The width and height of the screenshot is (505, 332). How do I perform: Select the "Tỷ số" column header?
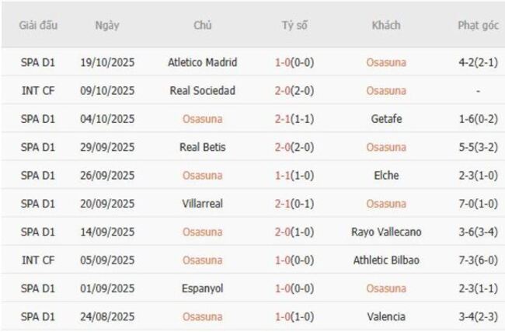294,25
